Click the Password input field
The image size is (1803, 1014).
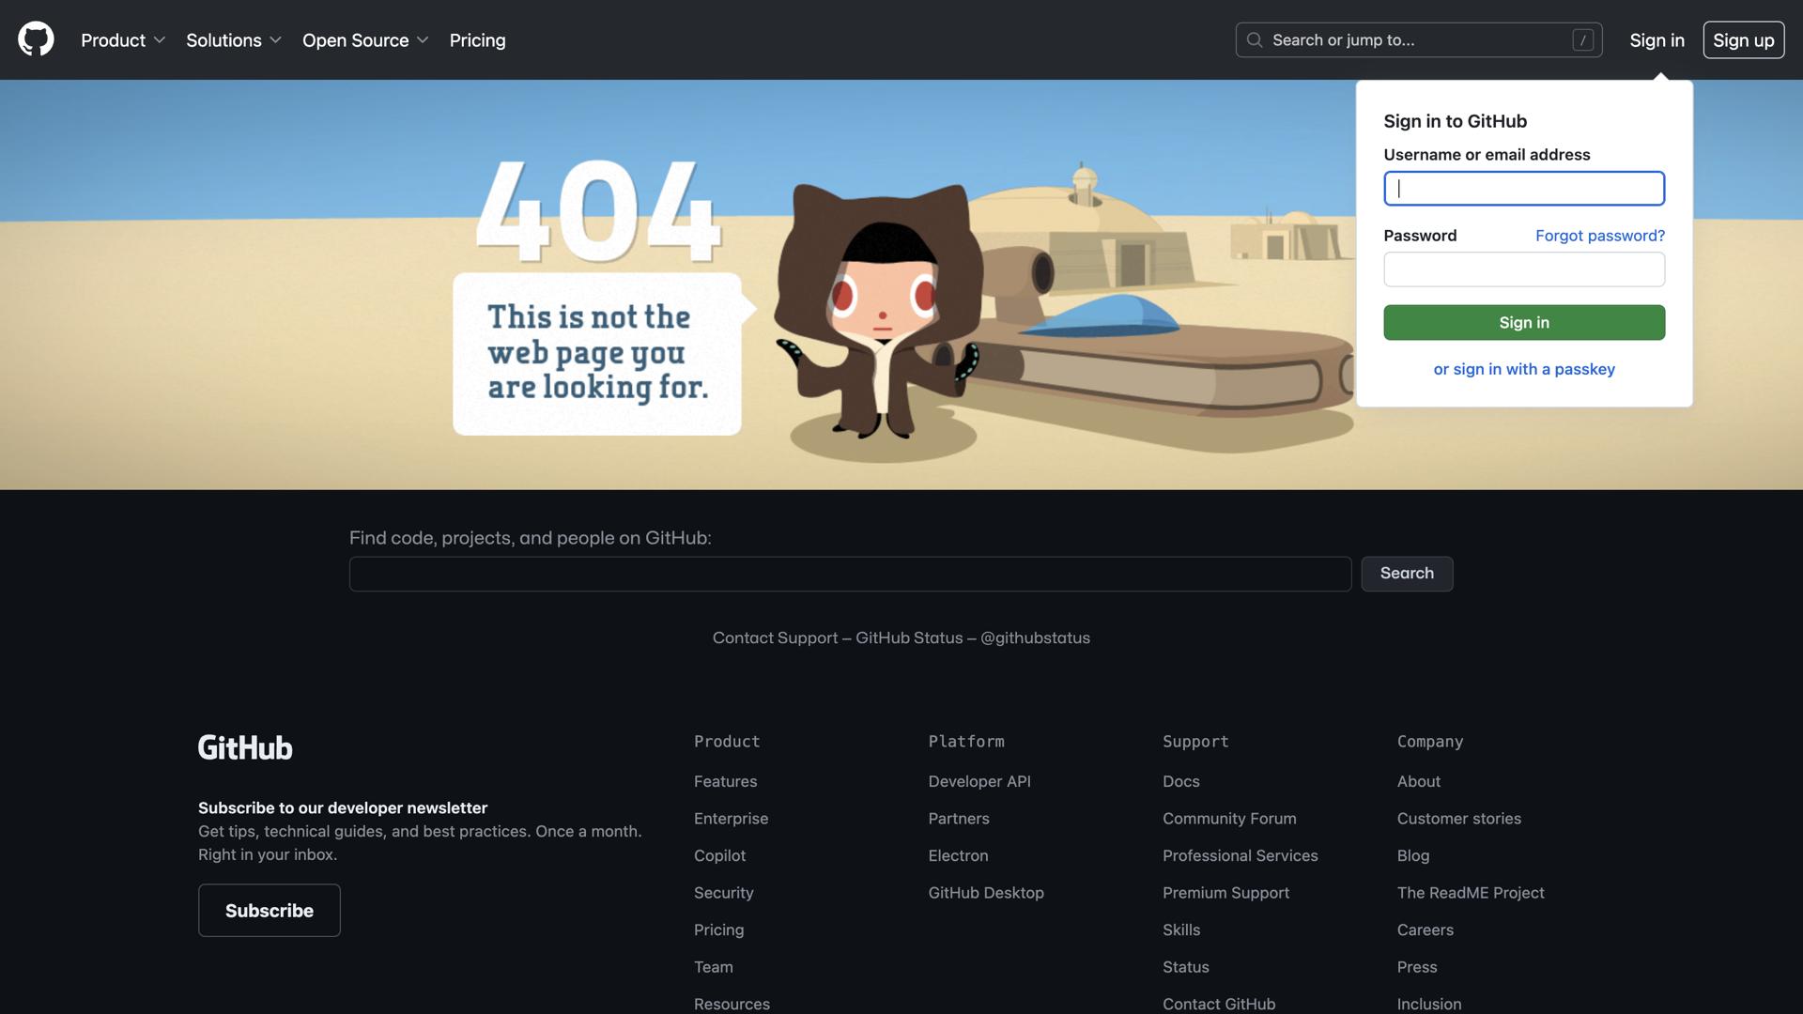pyautogui.click(x=1524, y=269)
